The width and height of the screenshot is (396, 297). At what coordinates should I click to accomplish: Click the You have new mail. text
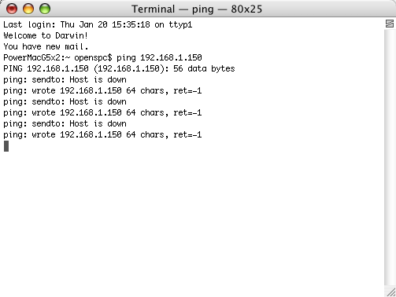[x=46, y=46]
